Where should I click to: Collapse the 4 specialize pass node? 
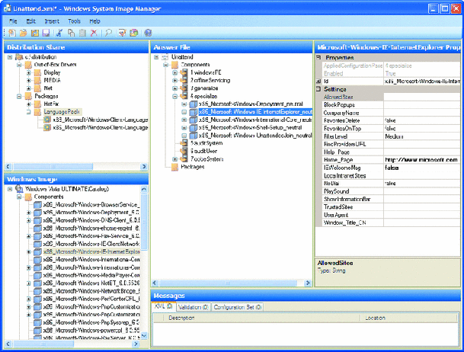click(175, 96)
